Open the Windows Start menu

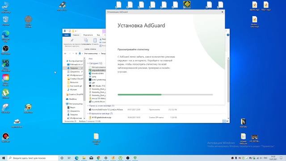click(x=4, y=158)
